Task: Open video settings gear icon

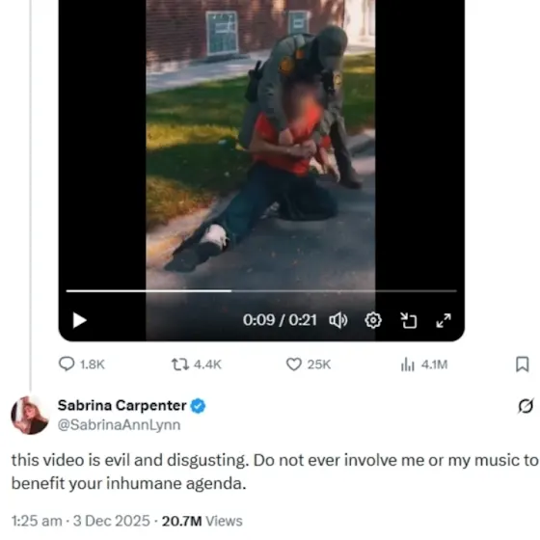Action: point(373,320)
